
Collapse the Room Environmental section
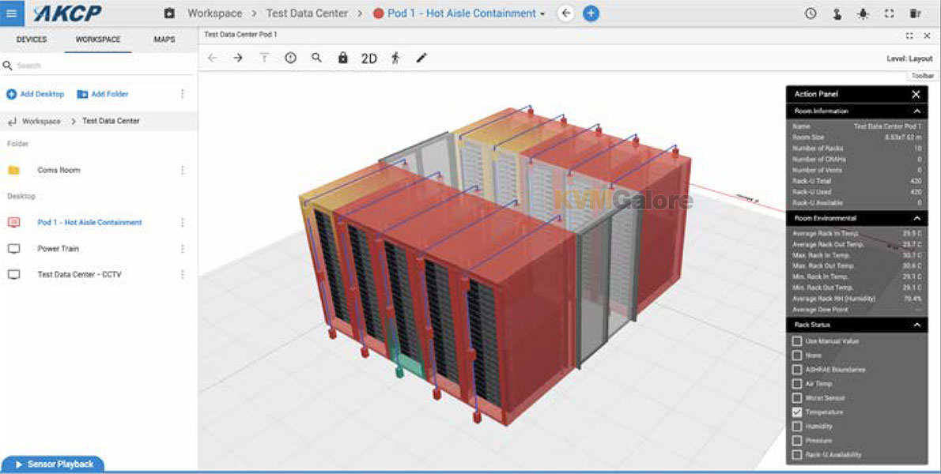click(x=916, y=218)
